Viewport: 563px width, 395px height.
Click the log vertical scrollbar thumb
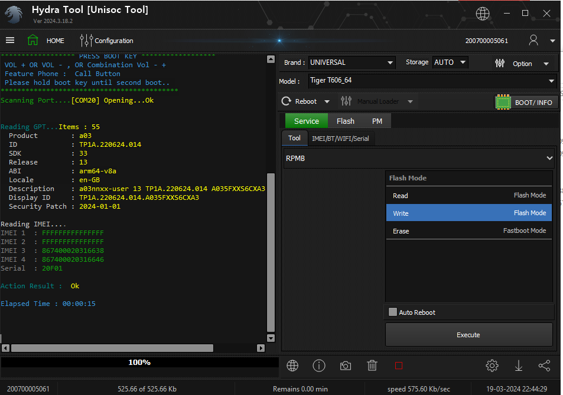tap(271, 253)
